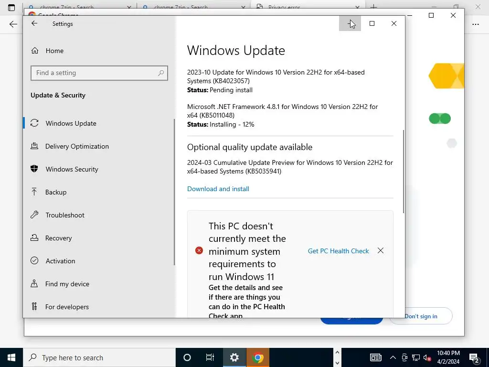Click the Meet Now tray icon
Viewport: 489px width, 367px height.
[404, 357]
